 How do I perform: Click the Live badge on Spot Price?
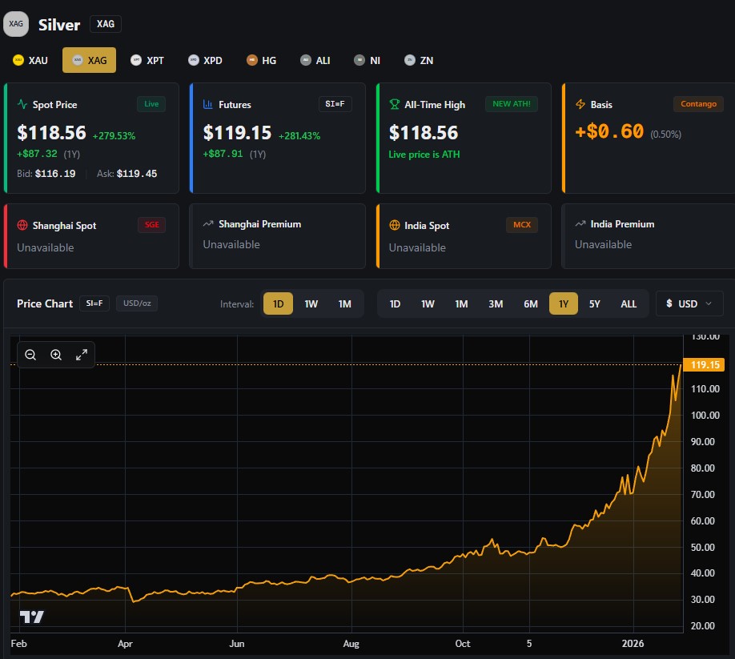click(151, 104)
